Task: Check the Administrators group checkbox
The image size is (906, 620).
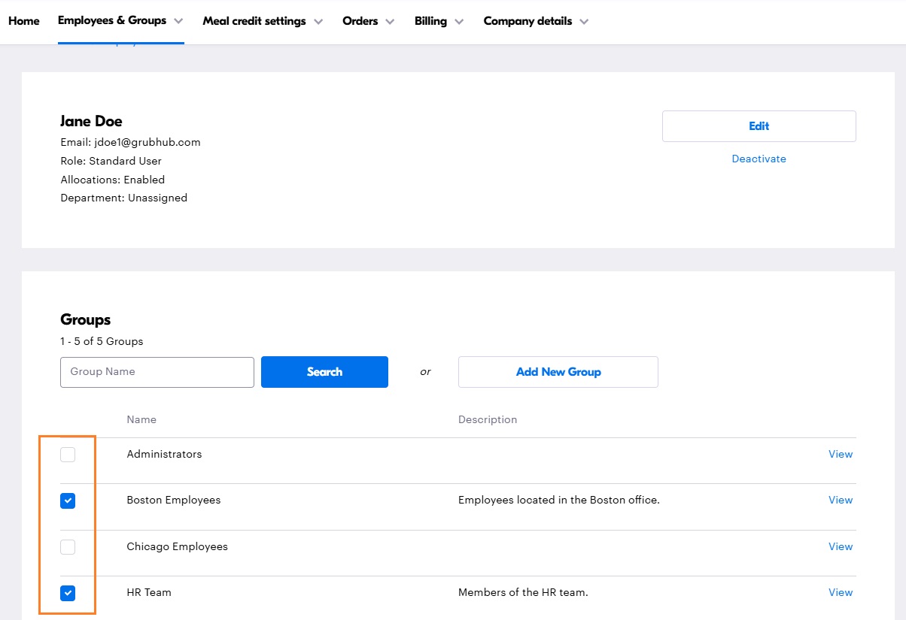Action: click(x=68, y=455)
